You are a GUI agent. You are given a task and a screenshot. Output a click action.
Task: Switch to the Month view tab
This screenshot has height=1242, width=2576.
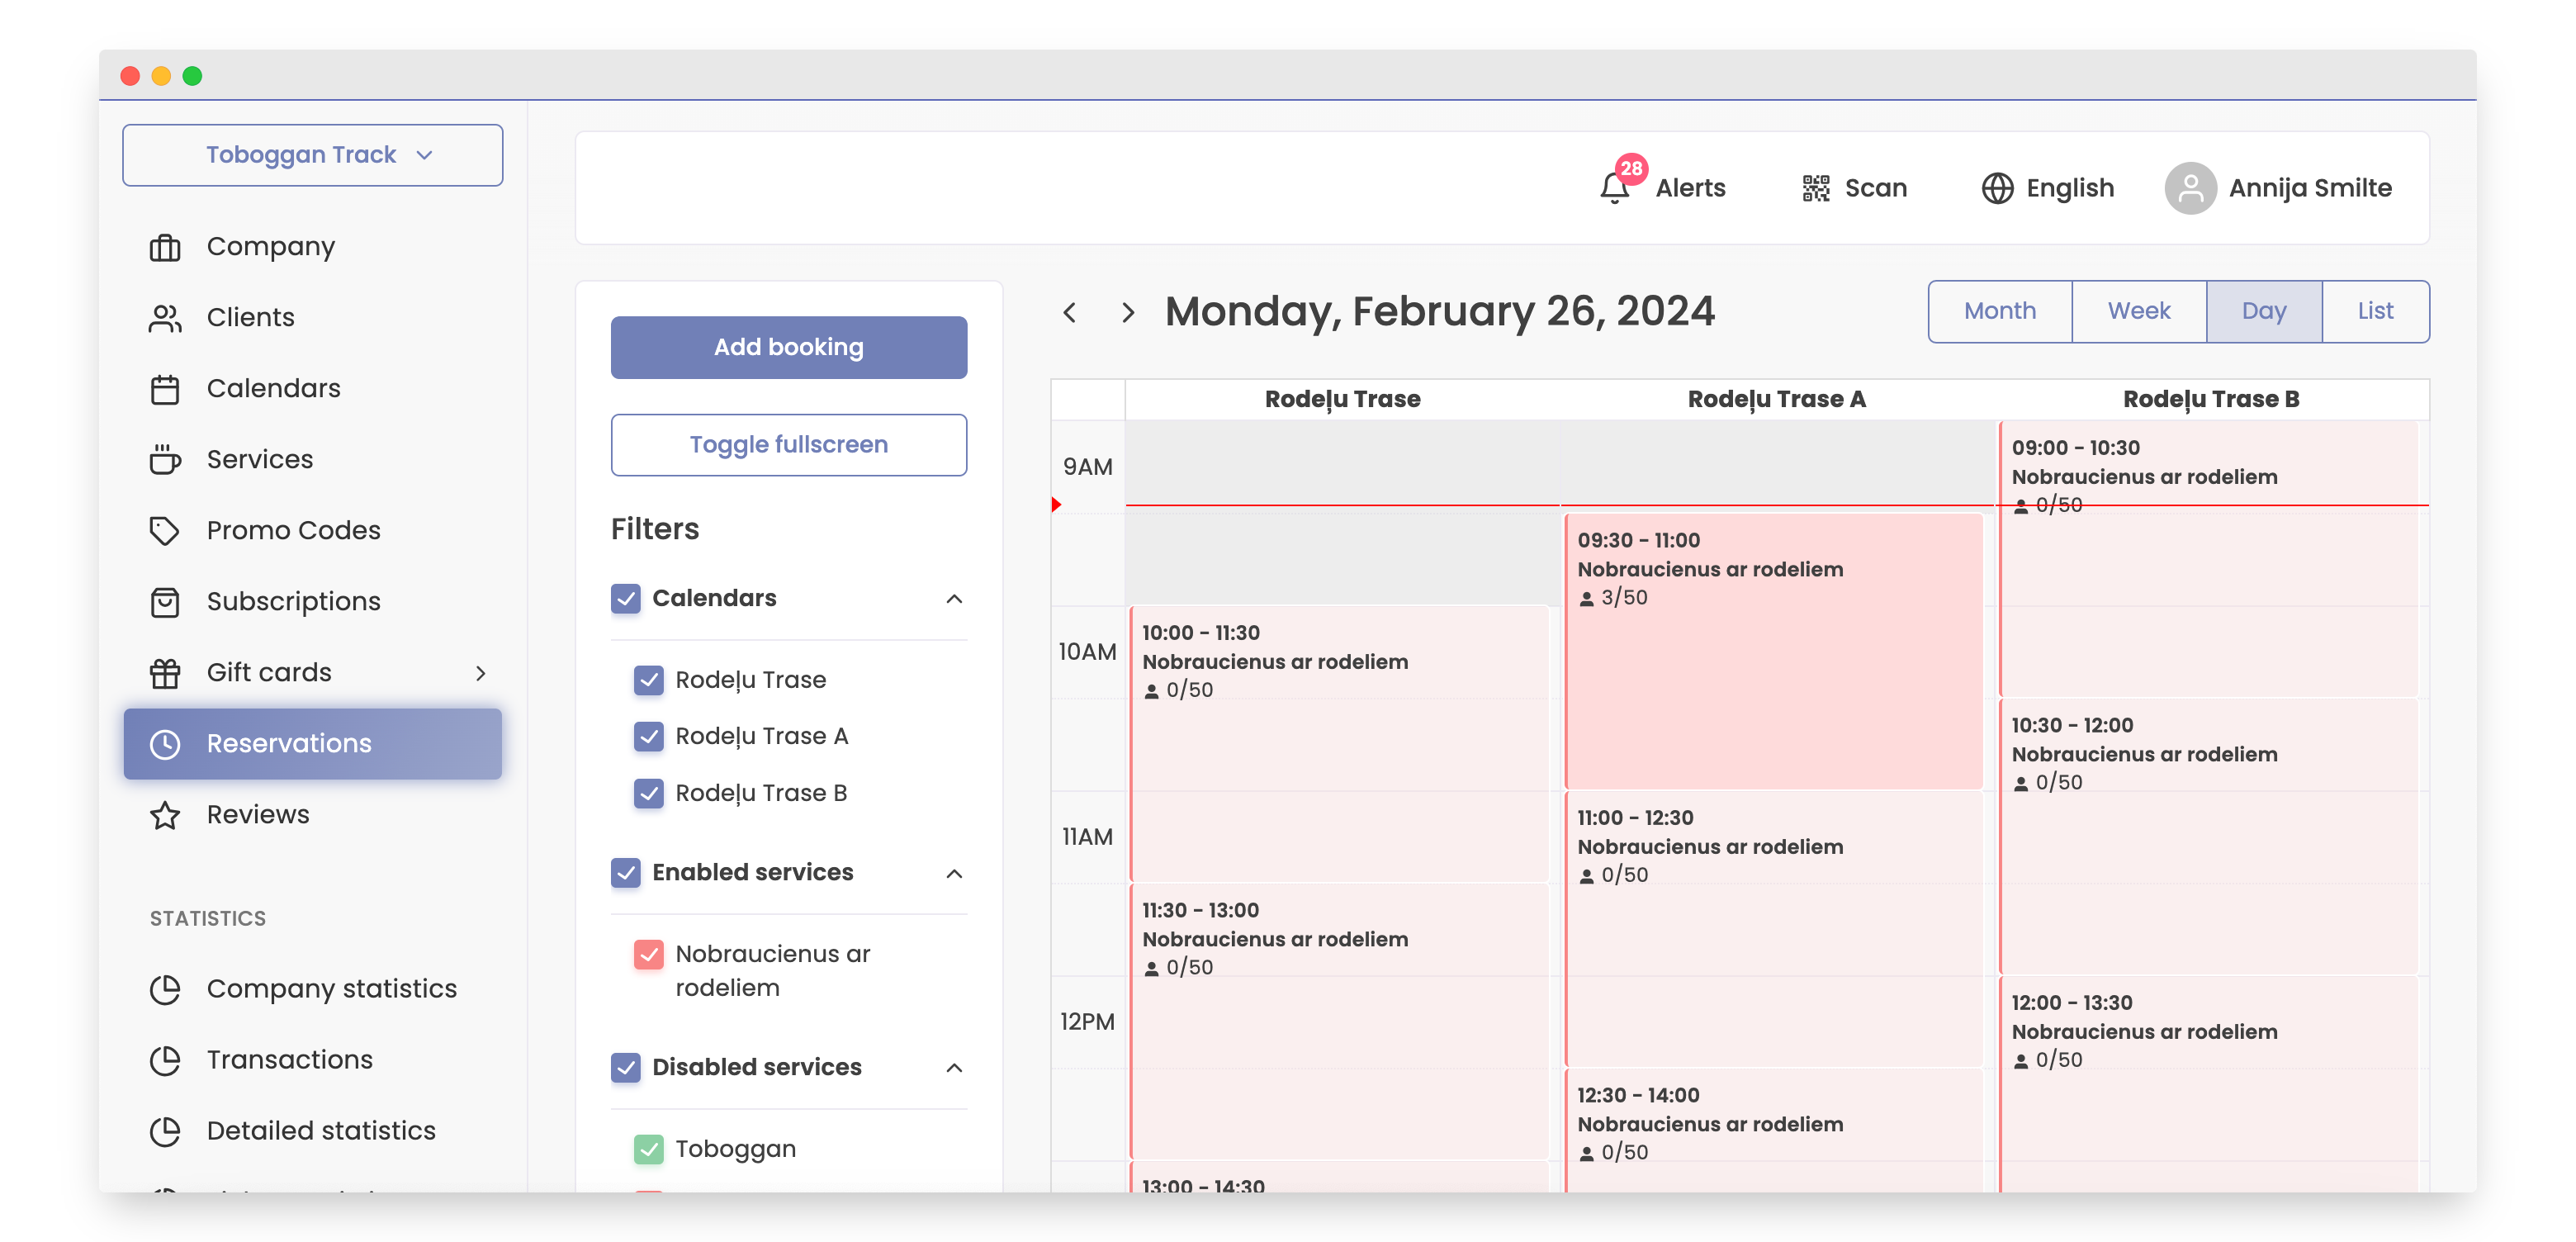pyautogui.click(x=1999, y=311)
